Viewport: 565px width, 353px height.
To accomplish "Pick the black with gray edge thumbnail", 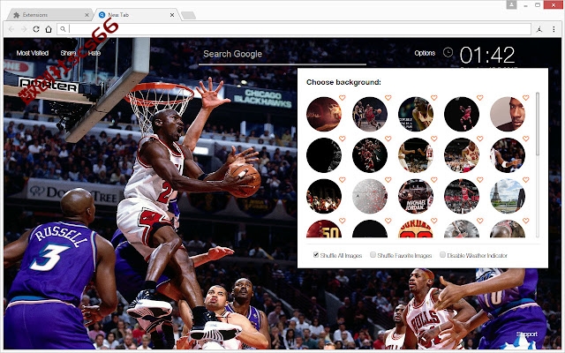I will 324,155.
